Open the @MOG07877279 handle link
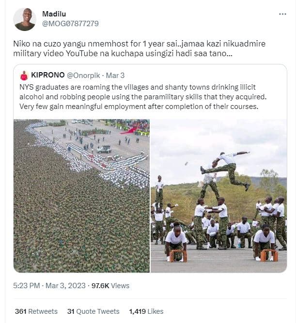This screenshot has height=323, width=296. click(70, 23)
